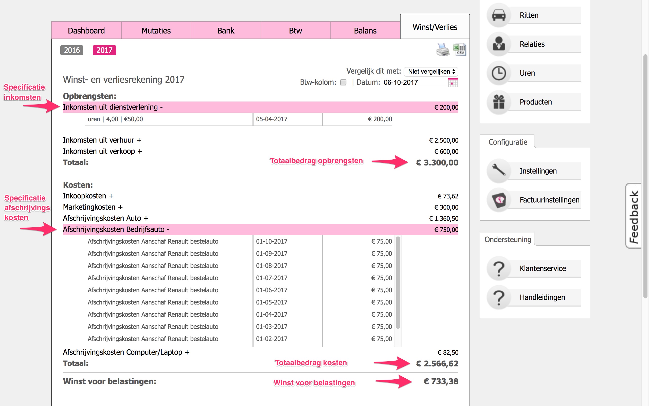Expand Inkomsten uit verkoop row
The image size is (649, 406).
(260, 151)
